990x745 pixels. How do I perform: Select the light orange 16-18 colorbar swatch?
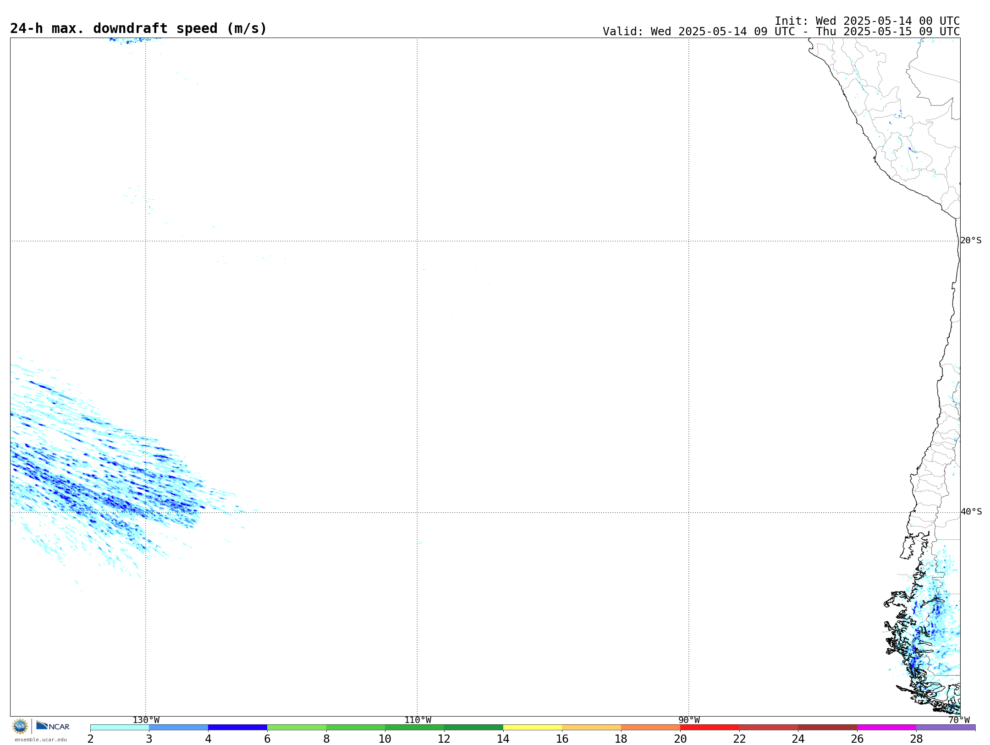(x=592, y=728)
